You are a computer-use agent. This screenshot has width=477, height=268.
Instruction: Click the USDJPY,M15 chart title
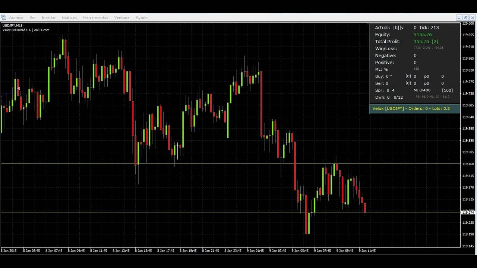[x=12, y=26]
